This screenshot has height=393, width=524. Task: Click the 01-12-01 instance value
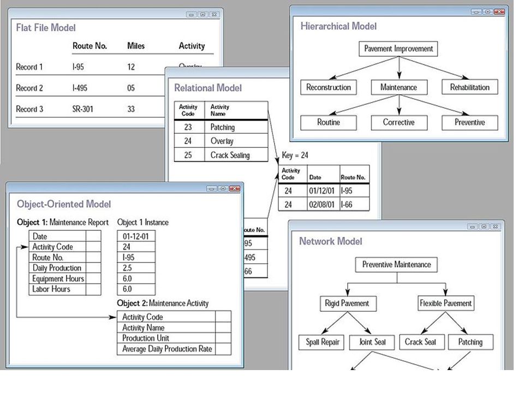(136, 236)
